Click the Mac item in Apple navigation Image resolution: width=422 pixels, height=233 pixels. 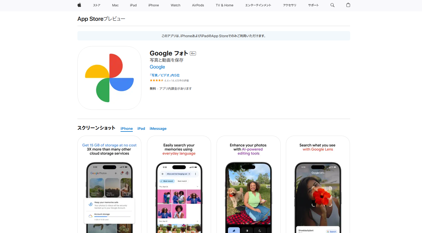coord(115,5)
